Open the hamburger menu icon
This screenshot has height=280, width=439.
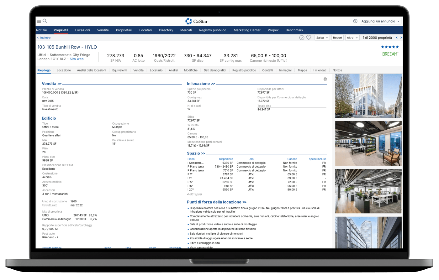click(39, 21)
